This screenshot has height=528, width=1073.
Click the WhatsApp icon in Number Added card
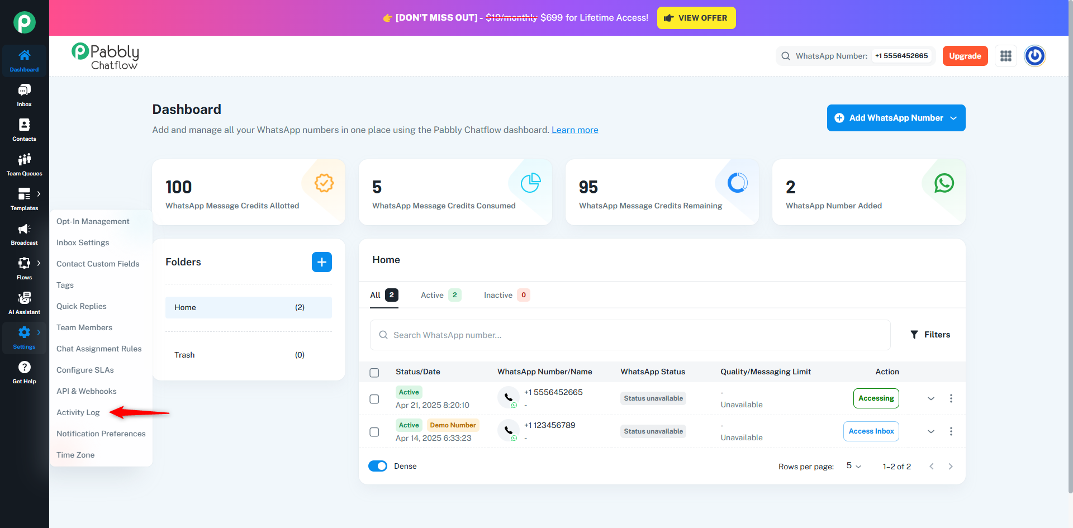(x=944, y=183)
